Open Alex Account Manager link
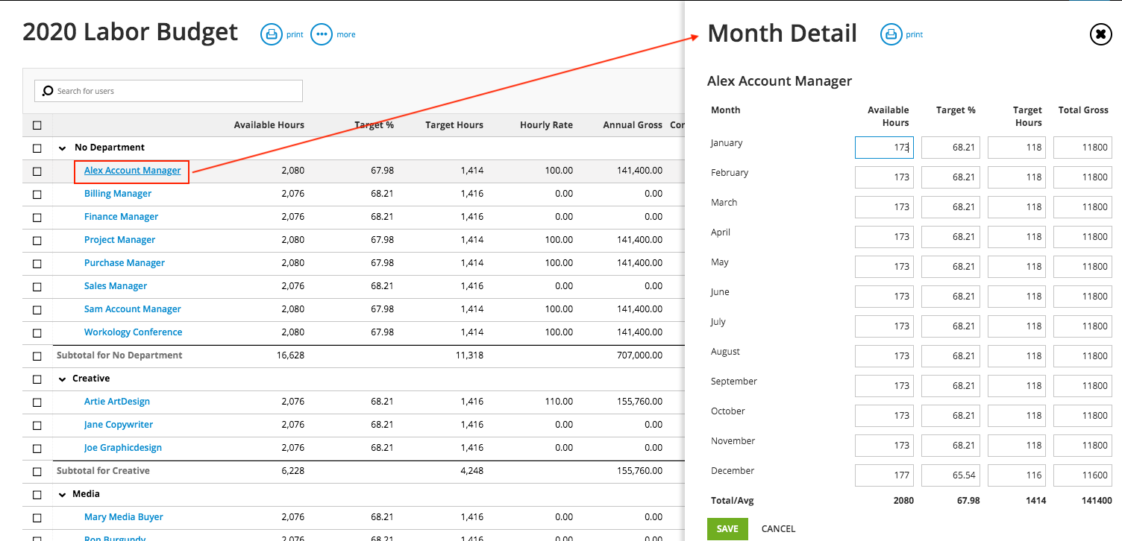 tap(132, 171)
